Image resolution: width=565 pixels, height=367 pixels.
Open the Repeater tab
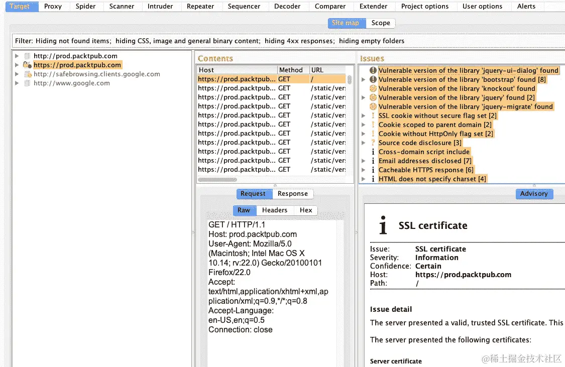point(200,6)
